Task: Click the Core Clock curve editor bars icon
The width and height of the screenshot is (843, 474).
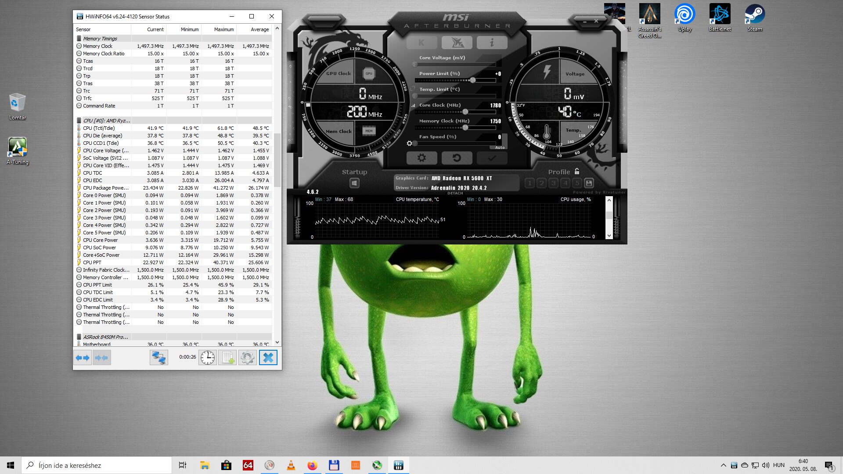Action: [413, 106]
